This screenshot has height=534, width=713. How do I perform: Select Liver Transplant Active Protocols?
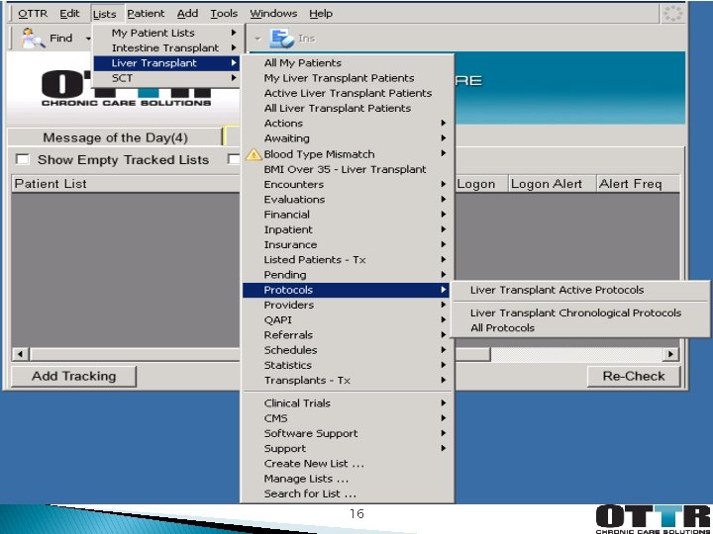coord(580,290)
